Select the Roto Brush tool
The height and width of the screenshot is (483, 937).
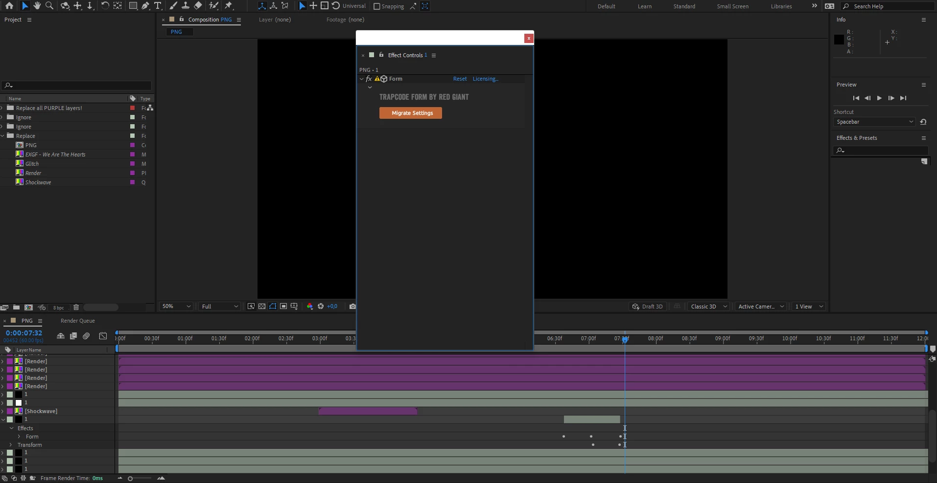213,6
